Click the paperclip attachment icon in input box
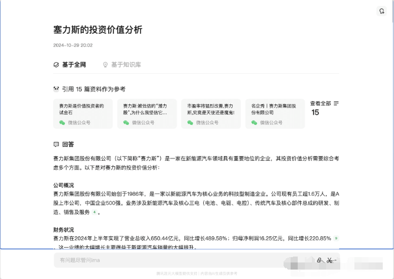Image resolution: width=394 pixels, height=279 pixels. pos(319,260)
